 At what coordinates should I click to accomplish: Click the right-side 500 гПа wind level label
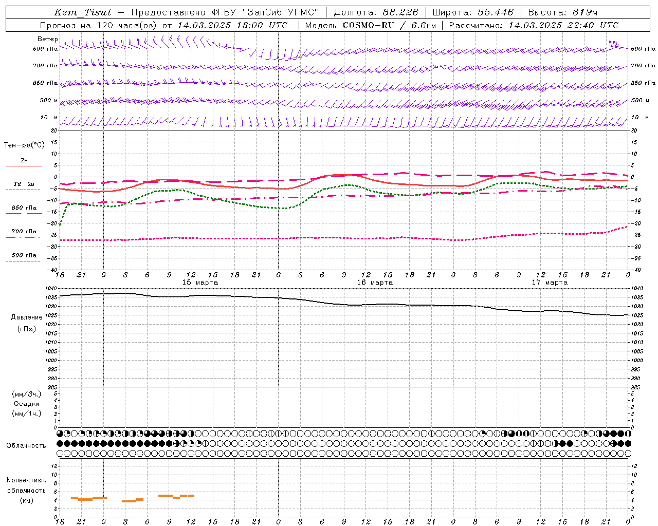643,49
